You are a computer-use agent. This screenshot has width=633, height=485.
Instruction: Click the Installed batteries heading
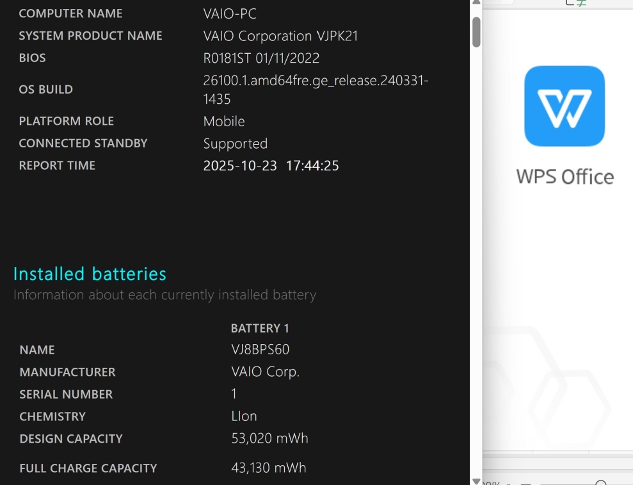(90, 274)
